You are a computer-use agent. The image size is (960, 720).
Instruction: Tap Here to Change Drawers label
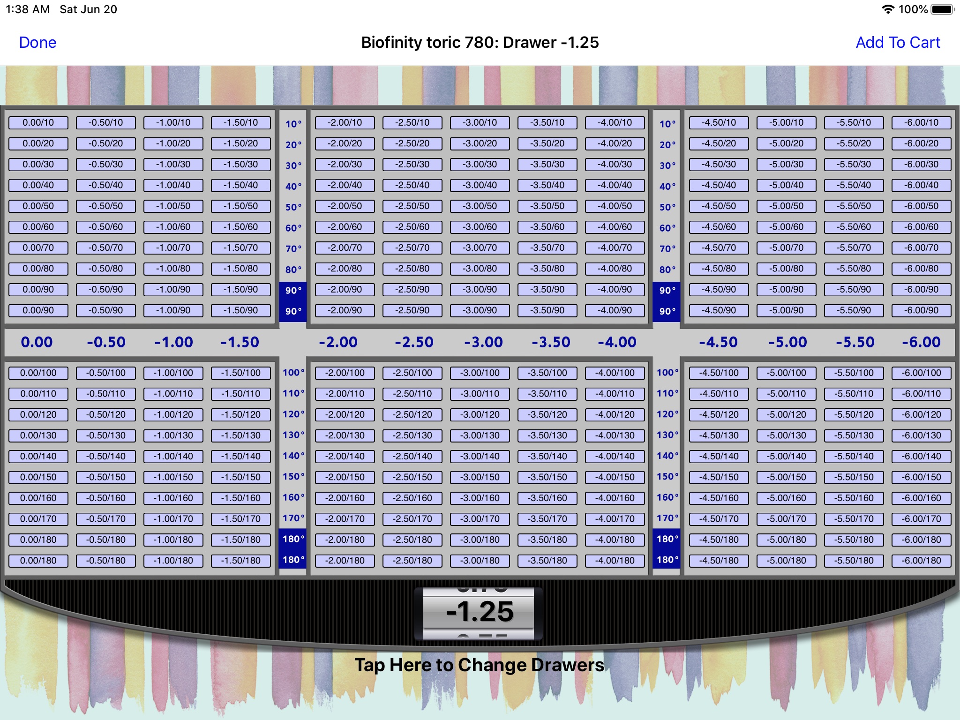[x=480, y=665]
